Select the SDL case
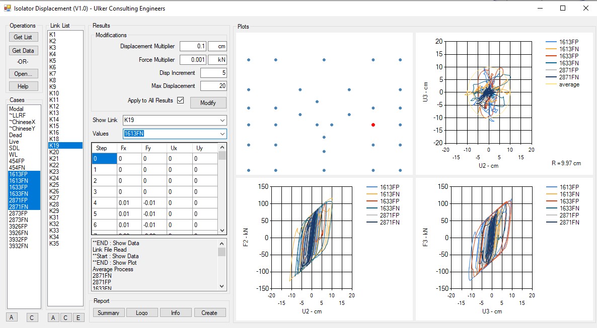The image size is (597, 328). (x=24, y=148)
